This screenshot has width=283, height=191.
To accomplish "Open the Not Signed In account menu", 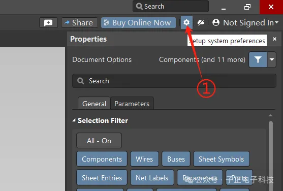I will tap(245, 23).
